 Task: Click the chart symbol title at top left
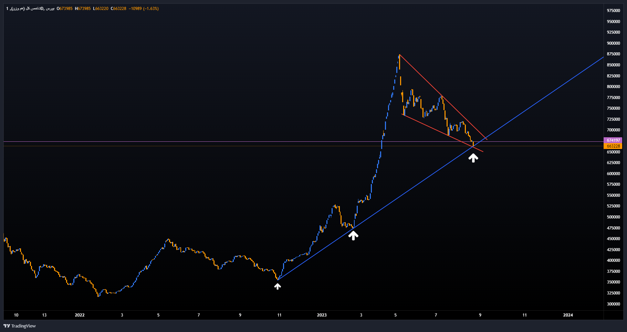point(30,9)
